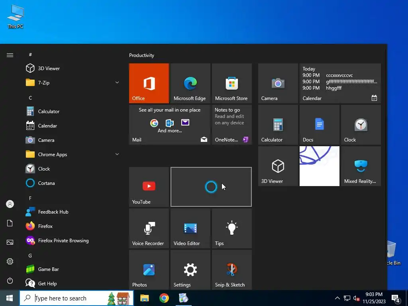Open the user account button
This screenshot has height=306, width=408.
coord(10,204)
